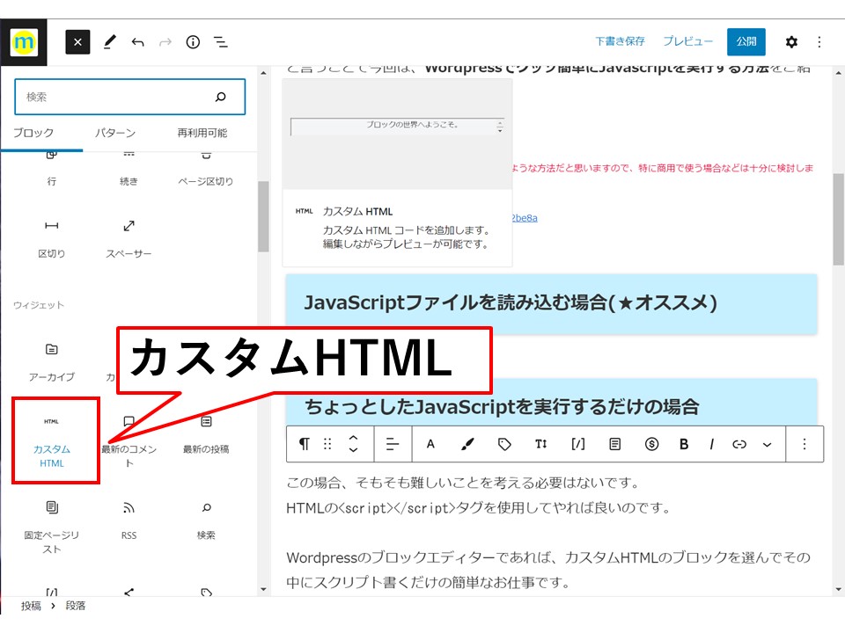Focus the 検索 block search field
This screenshot has width=845, height=633.
pyautogui.click(x=130, y=97)
